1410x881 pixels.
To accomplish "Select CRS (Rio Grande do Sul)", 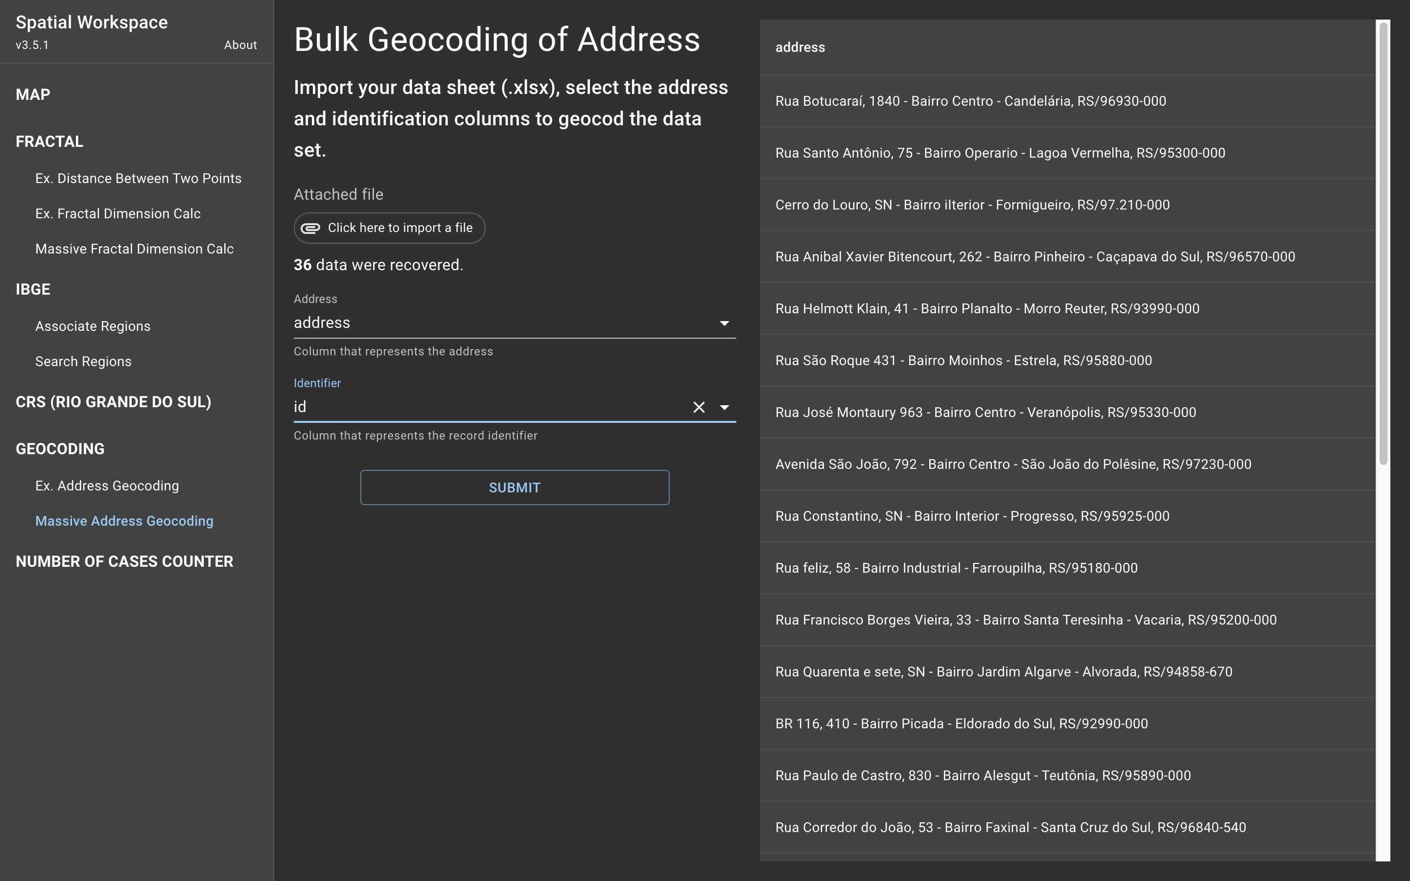I will tap(113, 402).
